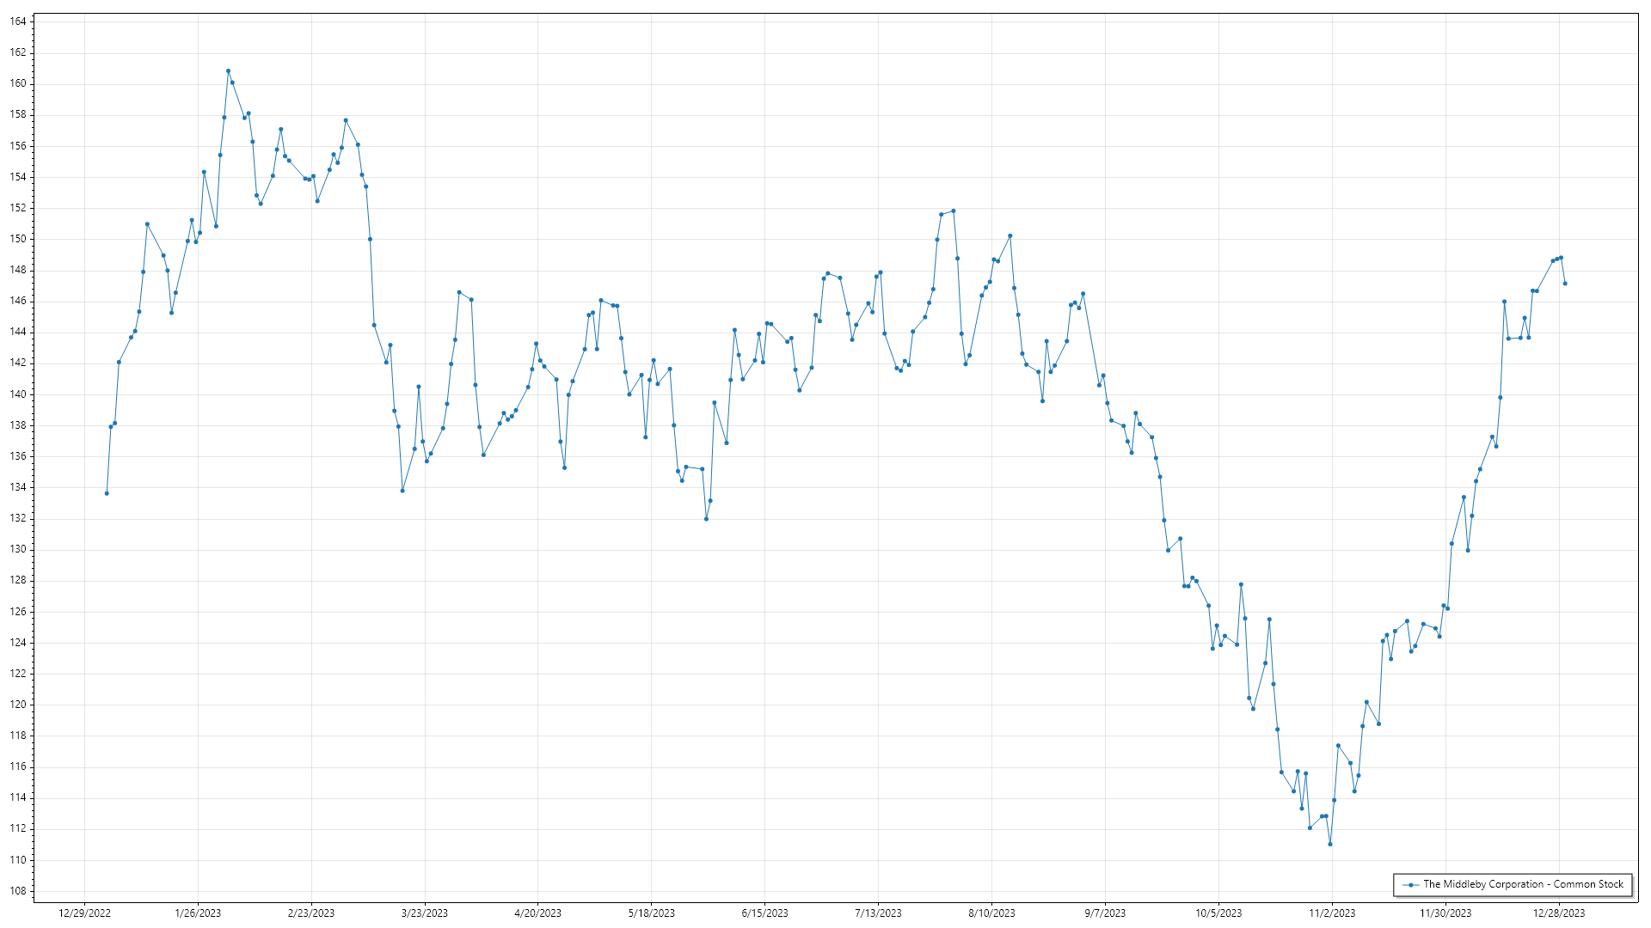Click the 1/26/2023 x-axis date label
Image resolution: width=1651 pixels, height=928 pixels.
pos(198,913)
